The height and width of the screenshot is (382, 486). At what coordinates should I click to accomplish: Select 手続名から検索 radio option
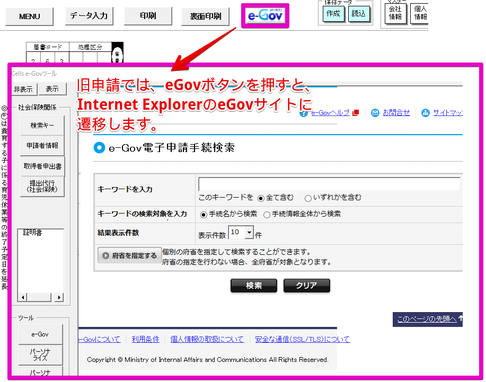tap(204, 215)
